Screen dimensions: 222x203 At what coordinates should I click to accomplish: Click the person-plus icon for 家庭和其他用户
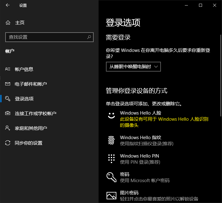[x=8, y=128]
